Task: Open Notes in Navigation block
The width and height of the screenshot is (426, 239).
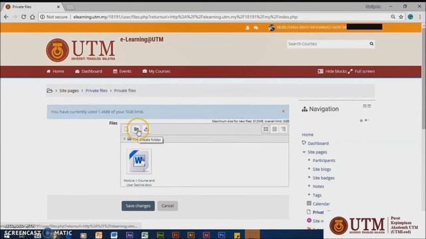Action: 318,187
